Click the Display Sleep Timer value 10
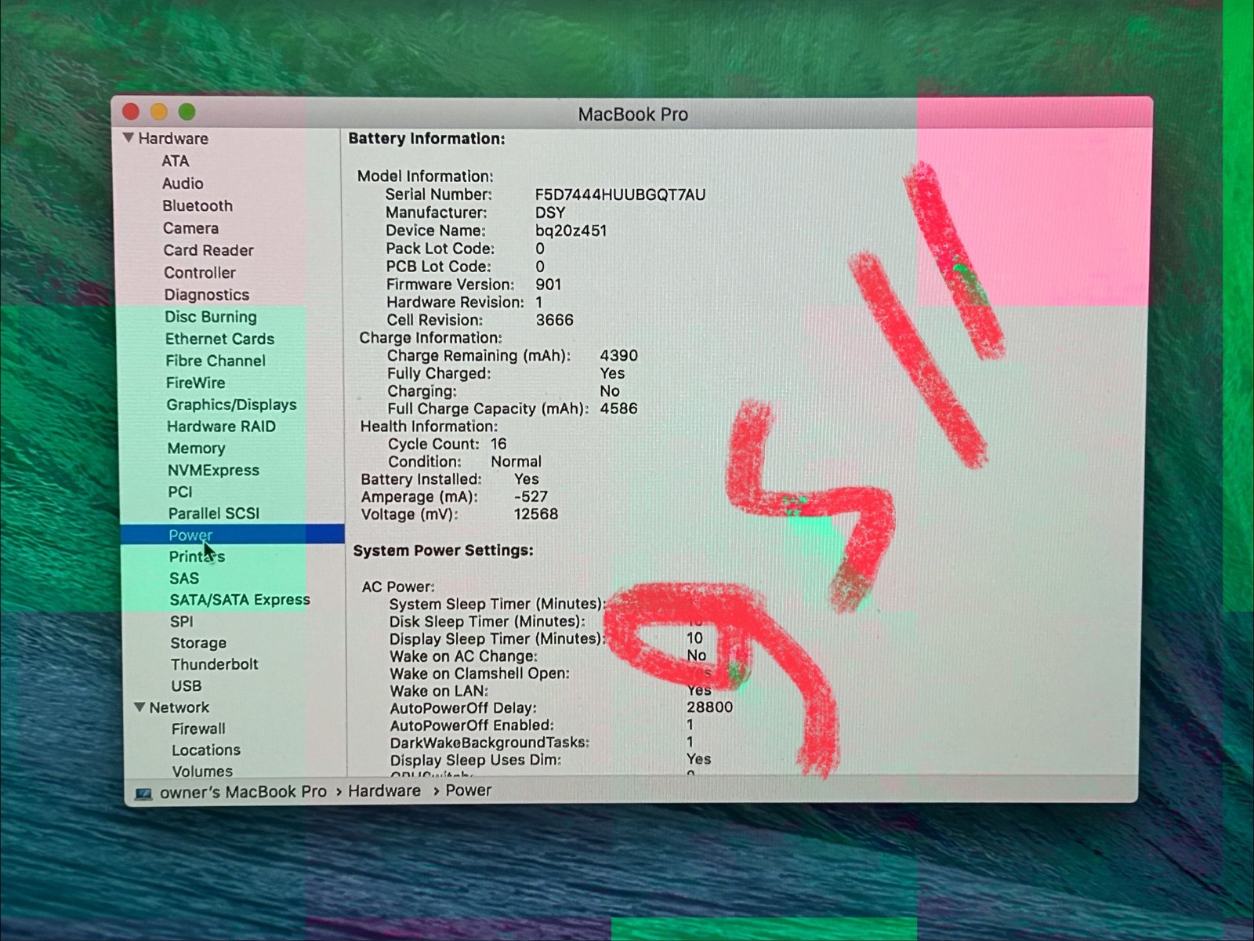Screen dimensions: 1254x941 (694, 638)
